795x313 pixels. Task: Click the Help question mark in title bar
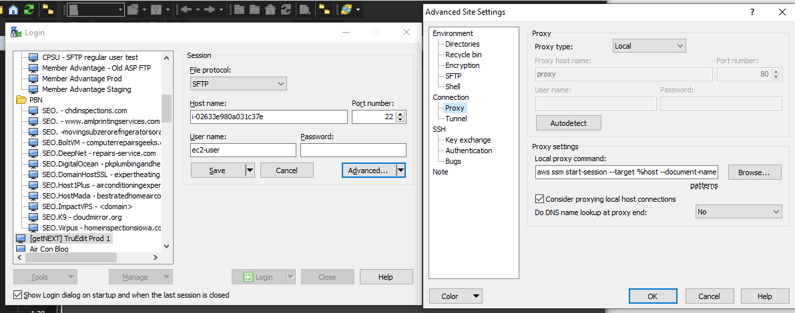pyautogui.click(x=752, y=12)
